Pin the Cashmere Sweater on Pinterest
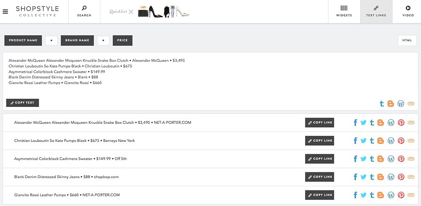 click(x=401, y=159)
